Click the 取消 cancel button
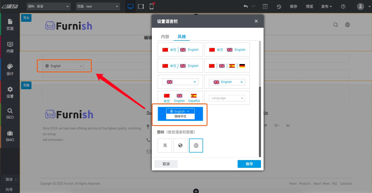372x193 pixels. click(x=166, y=164)
